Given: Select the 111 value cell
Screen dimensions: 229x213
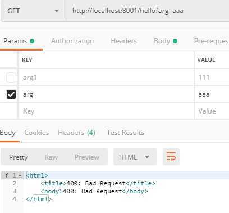Looking at the screenshot, I should [212, 78].
